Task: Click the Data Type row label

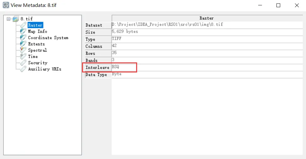Action: (x=96, y=75)
